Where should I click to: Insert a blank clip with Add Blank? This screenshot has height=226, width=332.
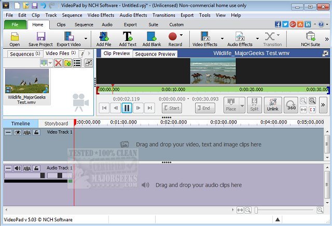(152, 39)
